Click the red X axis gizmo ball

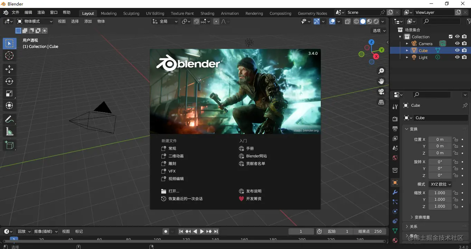pos(376,56)
